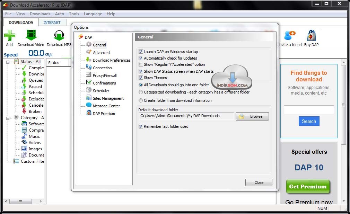Image resolution: width=350 pixels, height=214 pixels.
Task: Select Compressed in the category tree
Action: (x=36, y=130)
